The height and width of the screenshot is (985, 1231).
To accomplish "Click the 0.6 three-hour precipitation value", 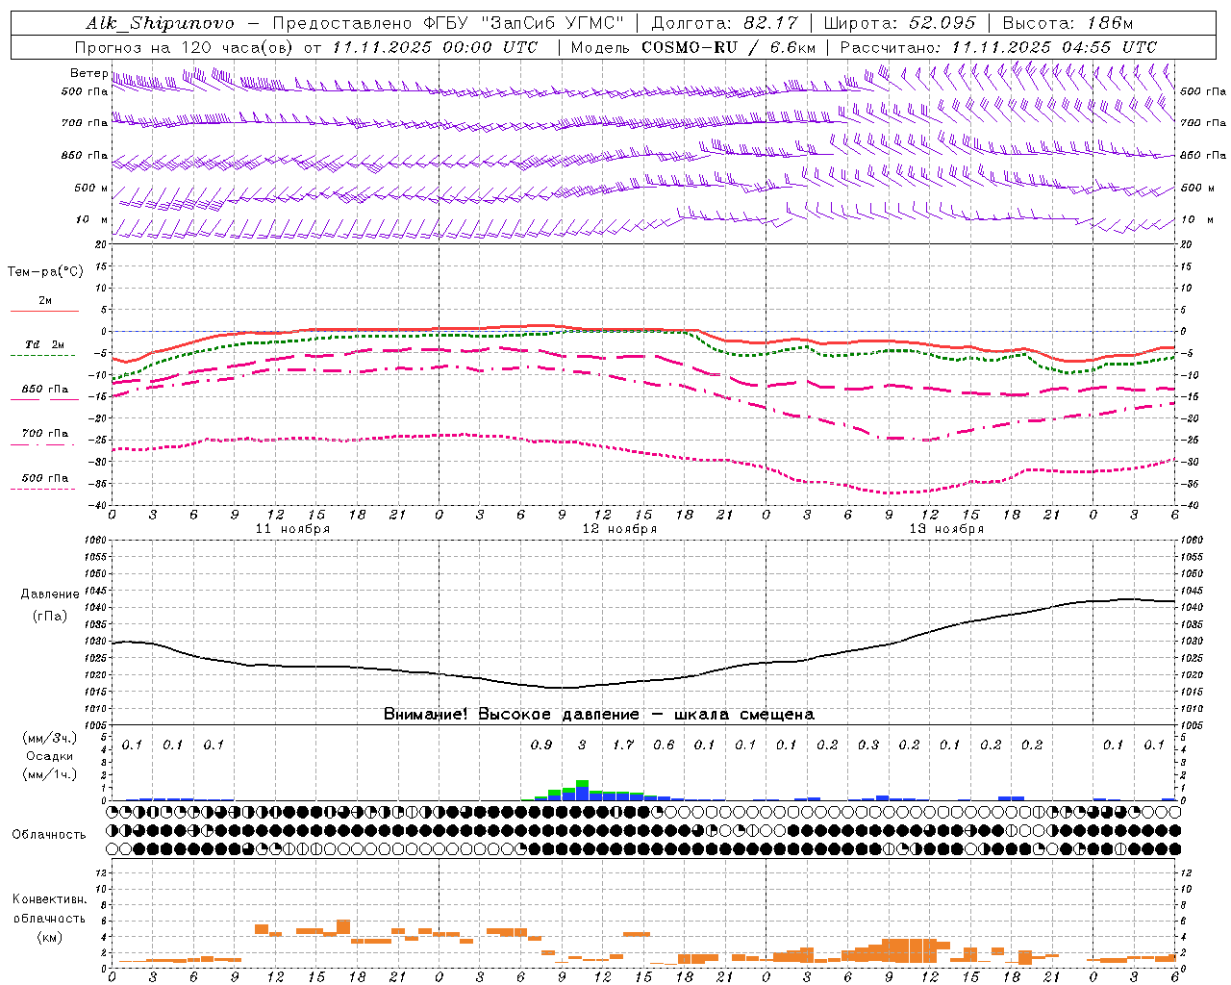I will click(664, 745).
